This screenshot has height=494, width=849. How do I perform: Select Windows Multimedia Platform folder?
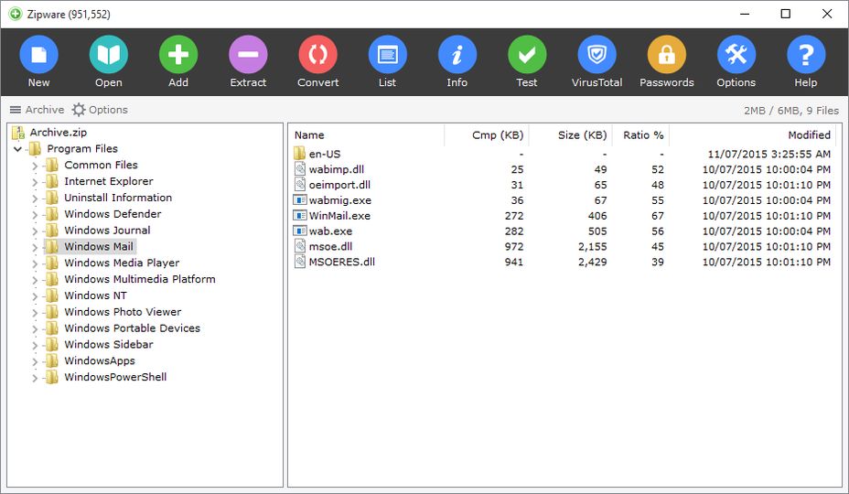click(140, 279)
